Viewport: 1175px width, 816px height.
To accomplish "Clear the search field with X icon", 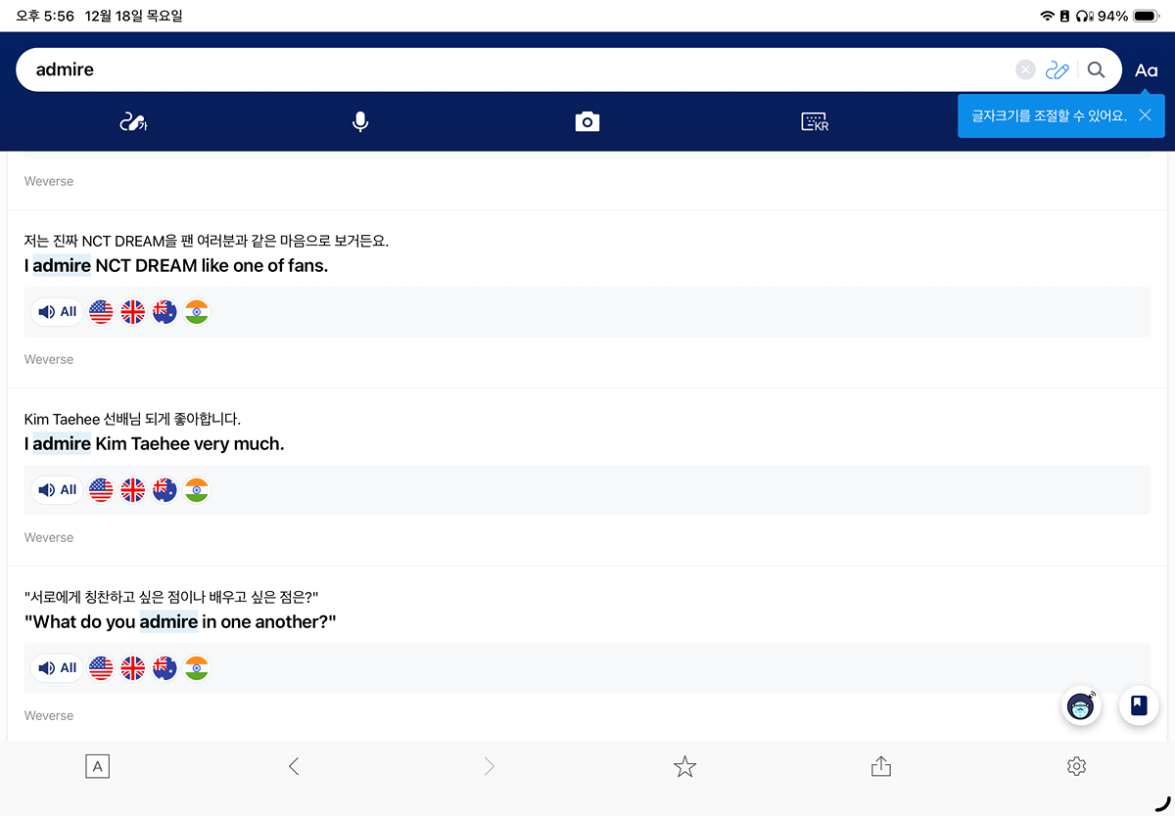I will point(1025,69).
